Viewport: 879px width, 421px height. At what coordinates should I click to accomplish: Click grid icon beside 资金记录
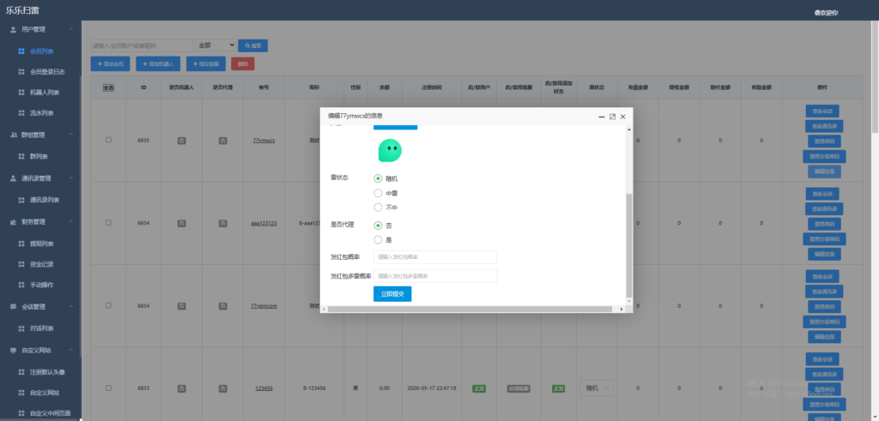[21, 264]
